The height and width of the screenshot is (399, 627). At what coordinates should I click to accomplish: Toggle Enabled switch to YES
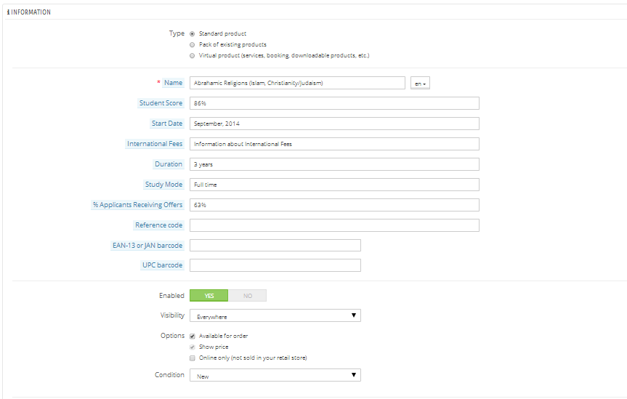(209, 296)
